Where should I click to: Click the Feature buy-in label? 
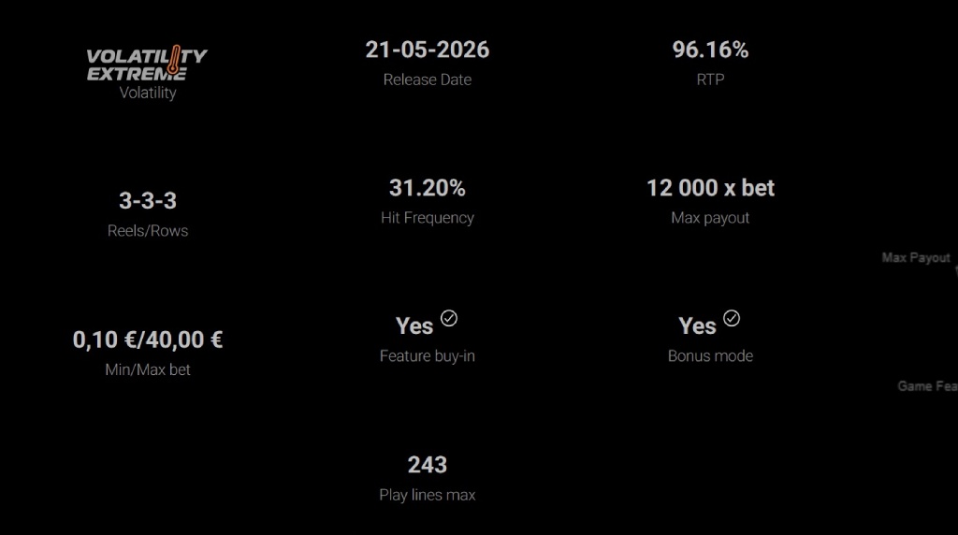pos(428,356)
